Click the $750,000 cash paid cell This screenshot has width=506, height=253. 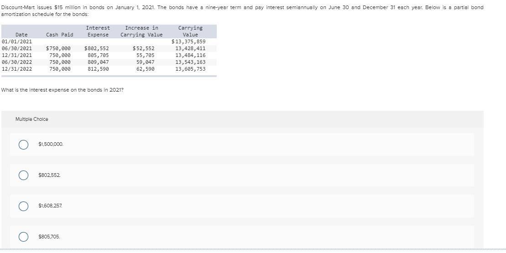[58, 49]
